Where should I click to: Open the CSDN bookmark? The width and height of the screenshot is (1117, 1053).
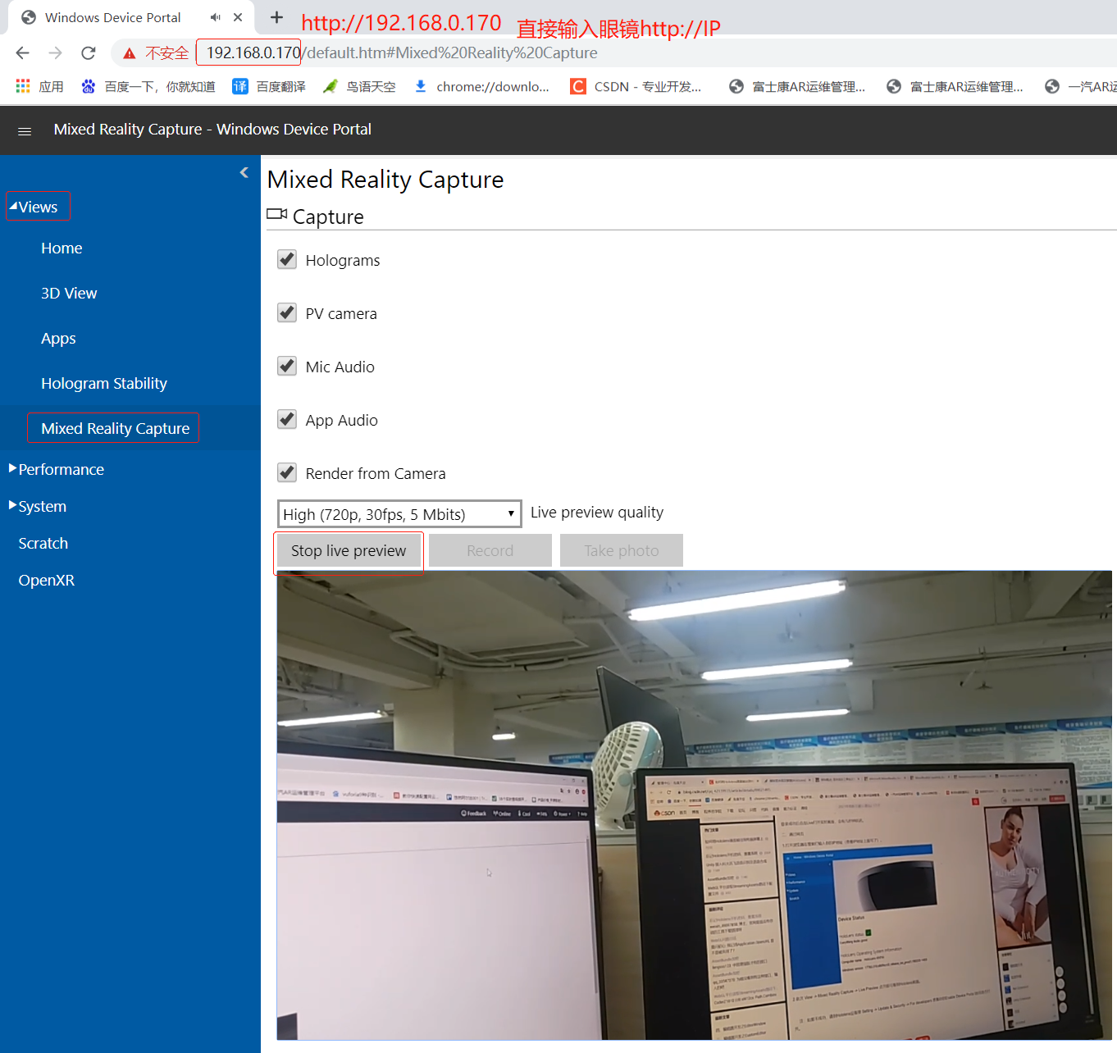point(636,87)
